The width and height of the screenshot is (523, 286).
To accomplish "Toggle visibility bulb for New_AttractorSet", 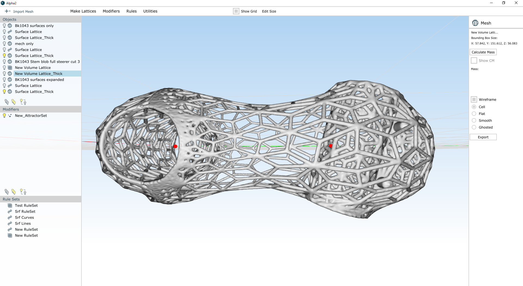I will (x=4, y=115).
